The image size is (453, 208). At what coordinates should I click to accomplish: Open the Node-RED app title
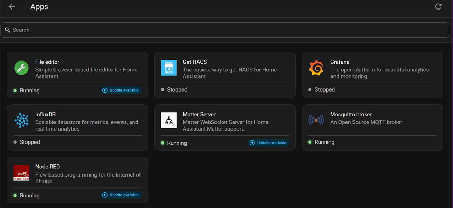[47, 167]
